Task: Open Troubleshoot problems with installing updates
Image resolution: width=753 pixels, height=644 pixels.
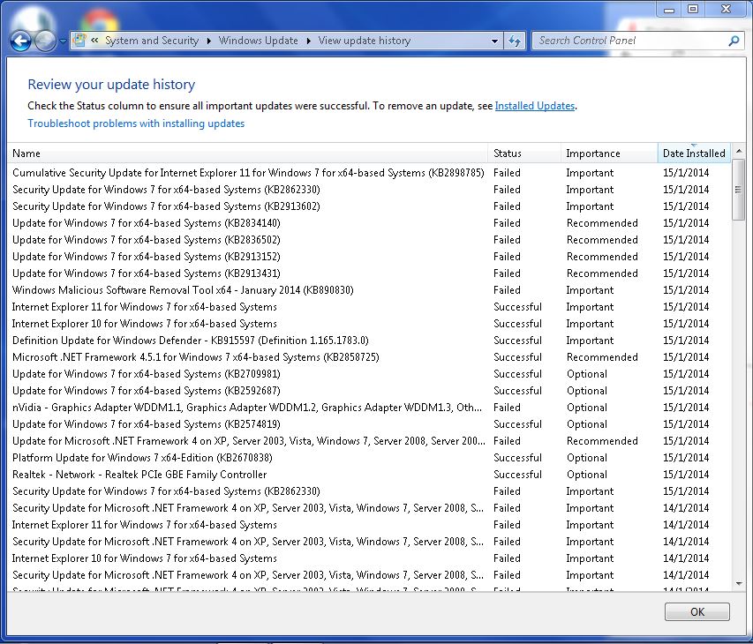Action: pos(136,124)
